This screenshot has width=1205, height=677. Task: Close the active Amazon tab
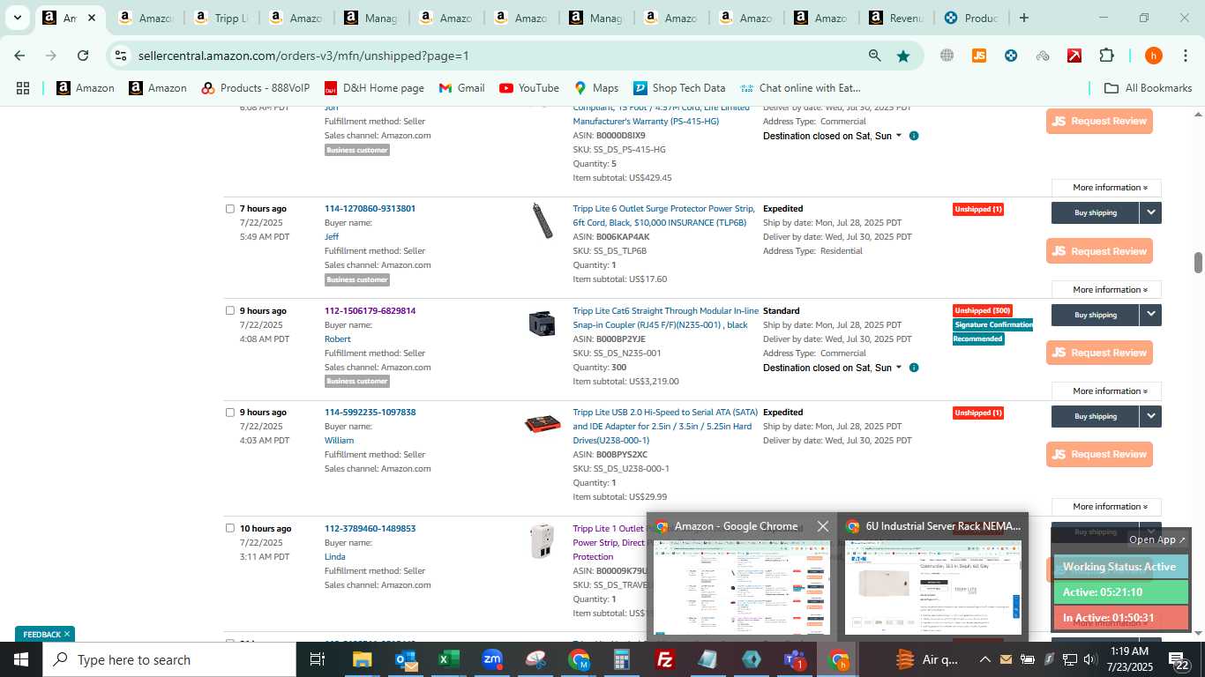point(91,18)
